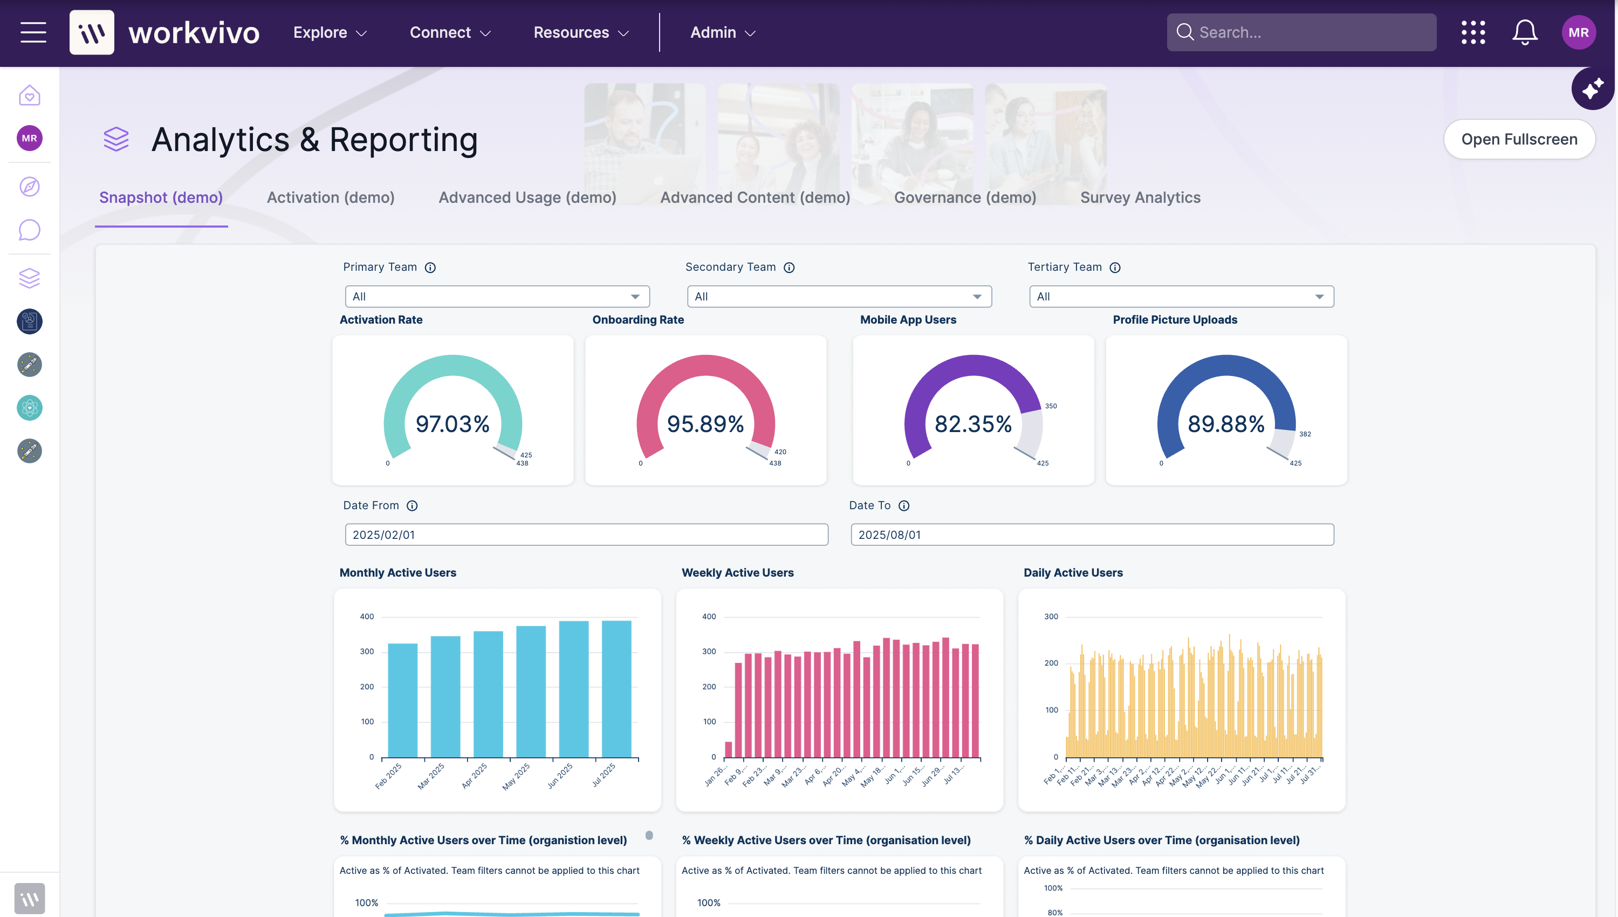Image resolution: width=1618 pixels, height=917 pixels.
Task: Select the teal atom icon in sidebar
Action: (29, 407)
